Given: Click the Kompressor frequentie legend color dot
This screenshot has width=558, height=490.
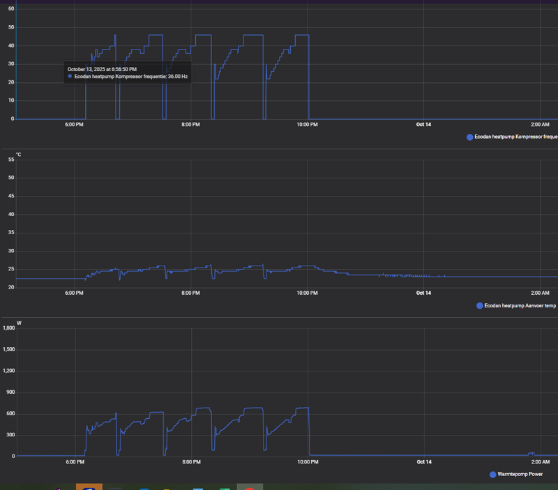Looking at the screenshot, I should 469,137.
